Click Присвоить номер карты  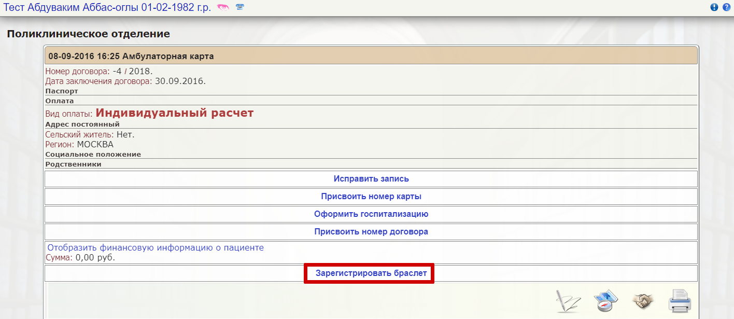click(371, 197)
